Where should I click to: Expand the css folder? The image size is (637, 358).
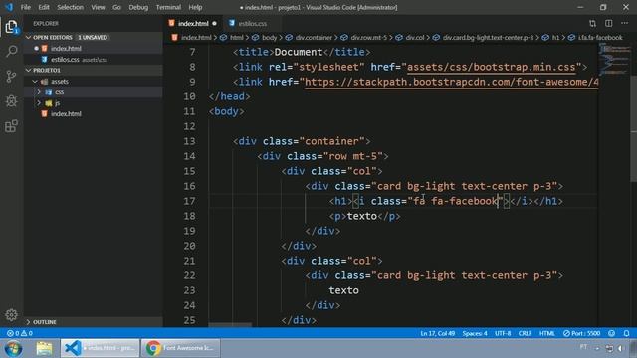(x=39, y=92)
